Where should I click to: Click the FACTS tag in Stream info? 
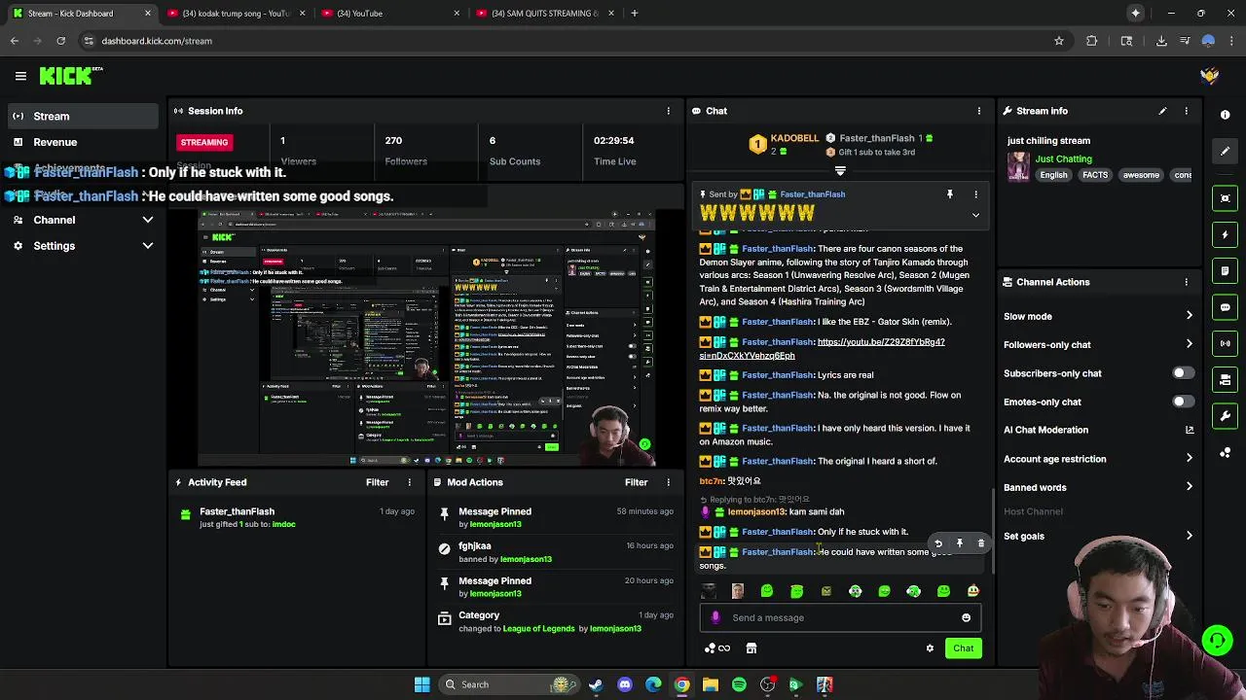(x=1095, y=175)
